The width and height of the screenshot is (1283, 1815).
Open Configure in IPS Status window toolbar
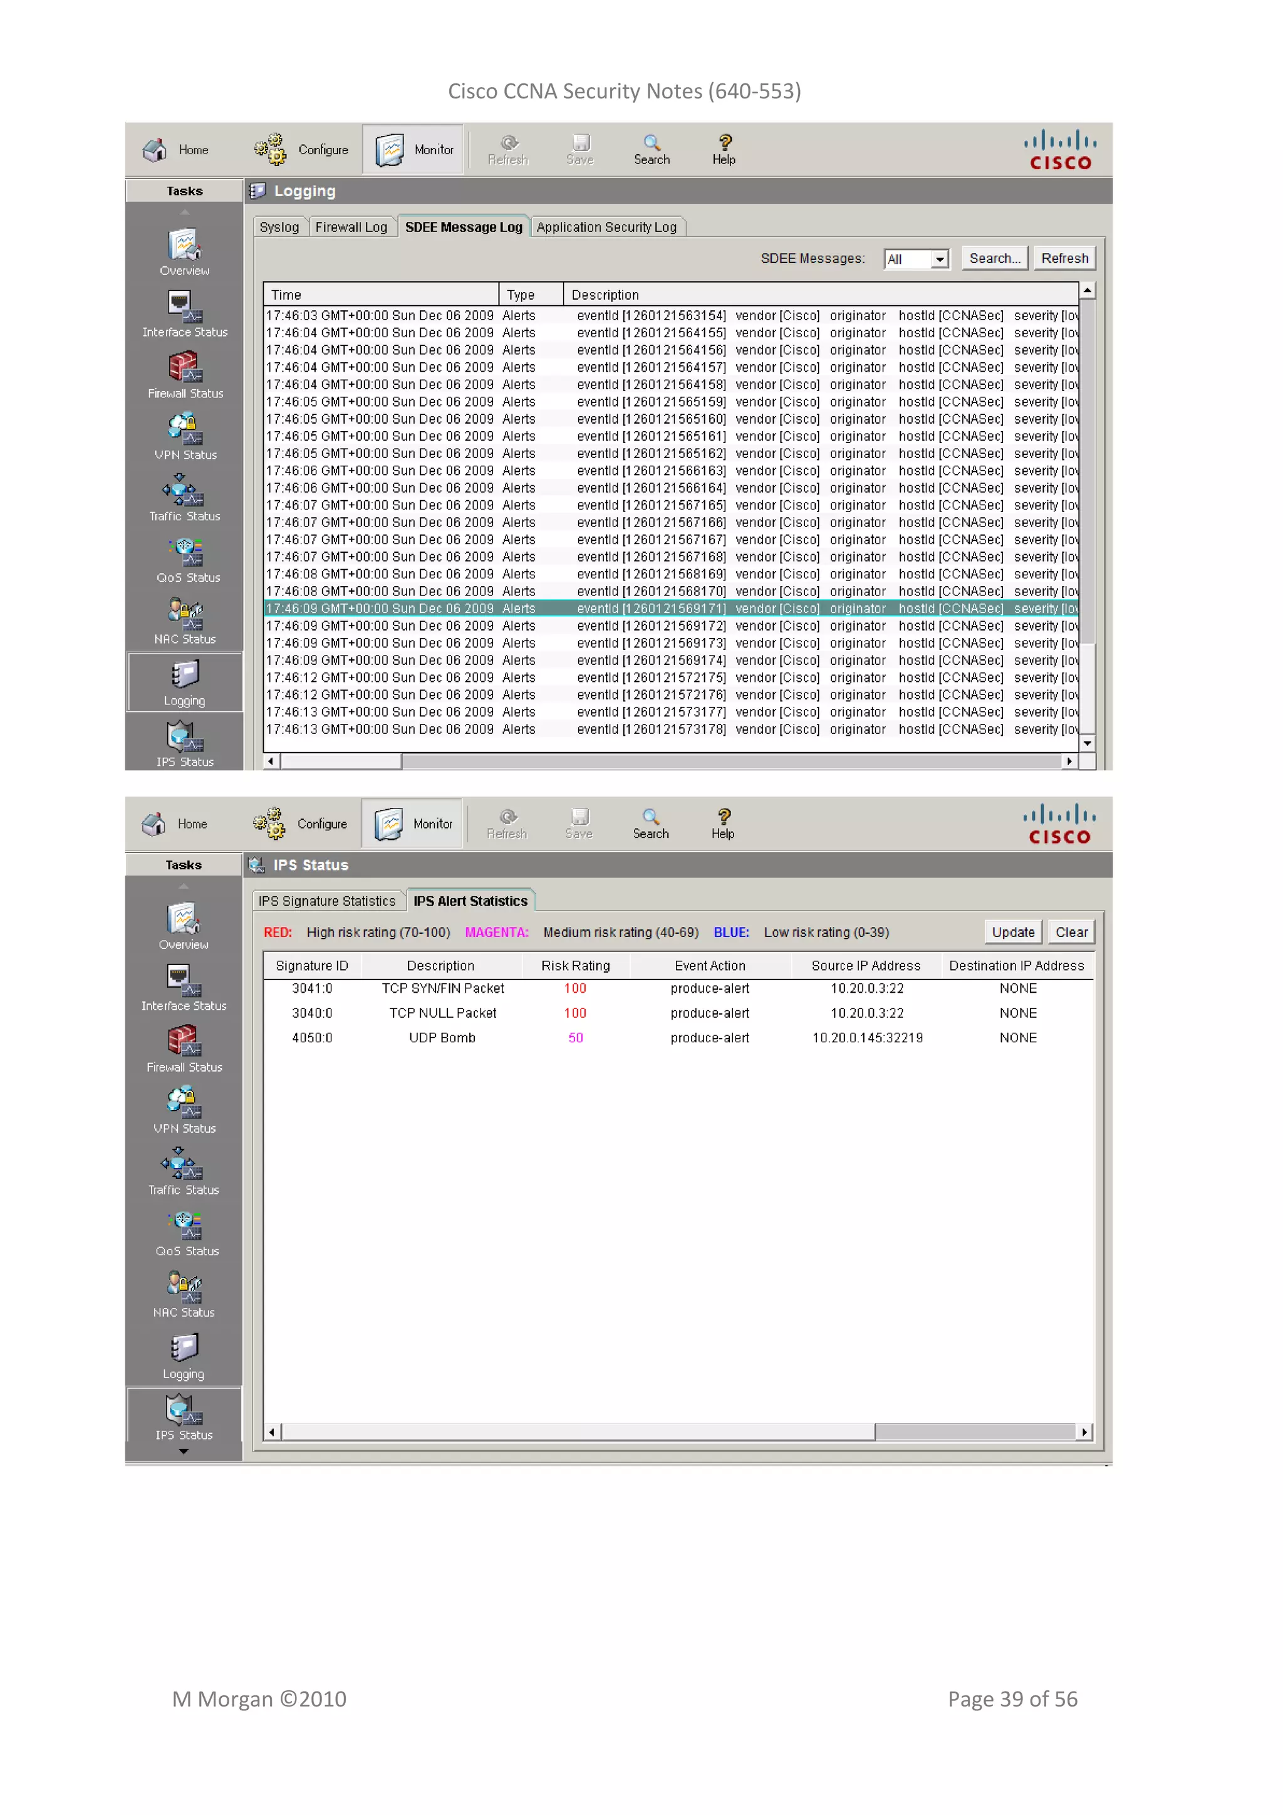(x=301, y=825)
